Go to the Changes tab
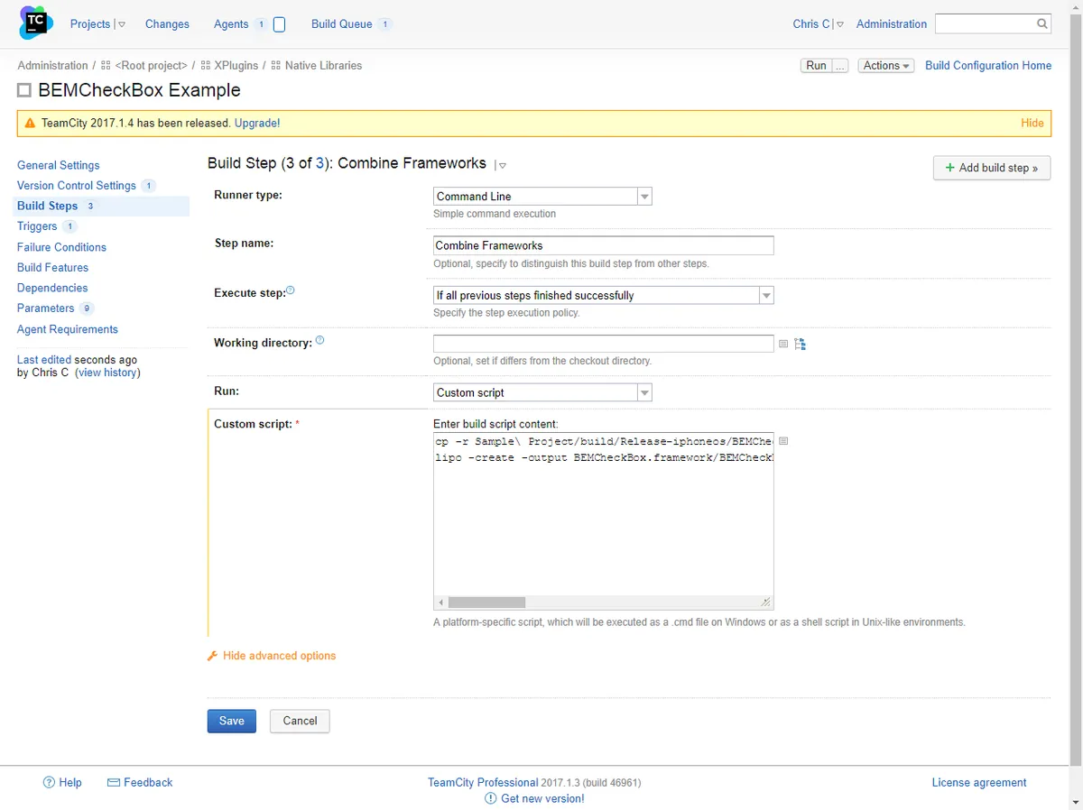Image resolution: width=1083 pixels, height=810 pixels. point(167,24)
